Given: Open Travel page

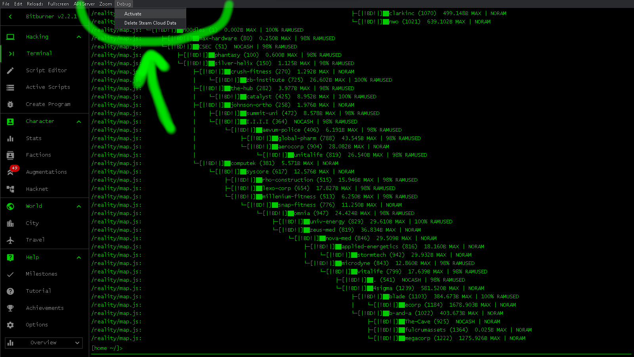Looking at the screenshot, I should click(35, 240).
